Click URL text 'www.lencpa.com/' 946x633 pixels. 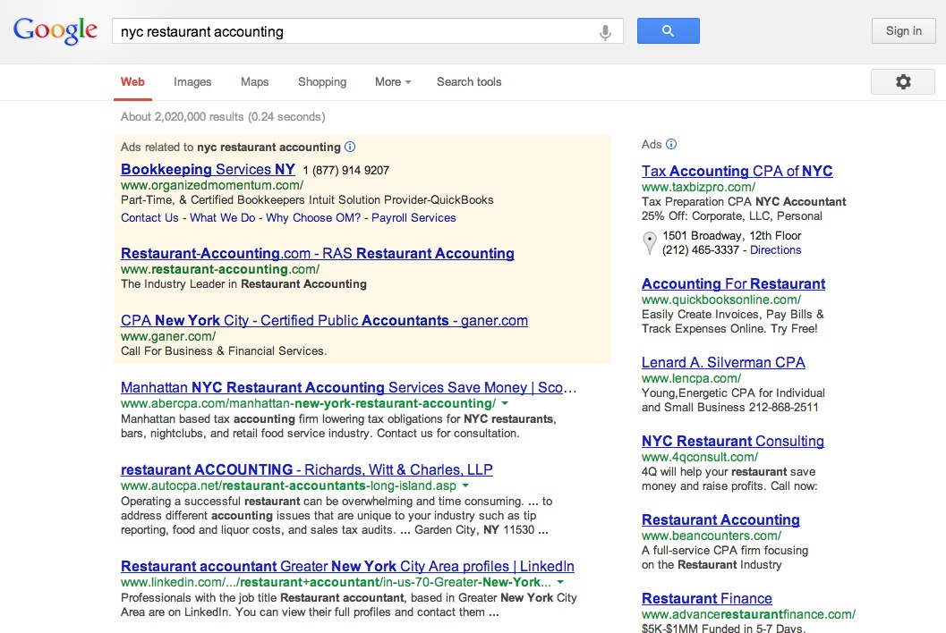point(691,378)
